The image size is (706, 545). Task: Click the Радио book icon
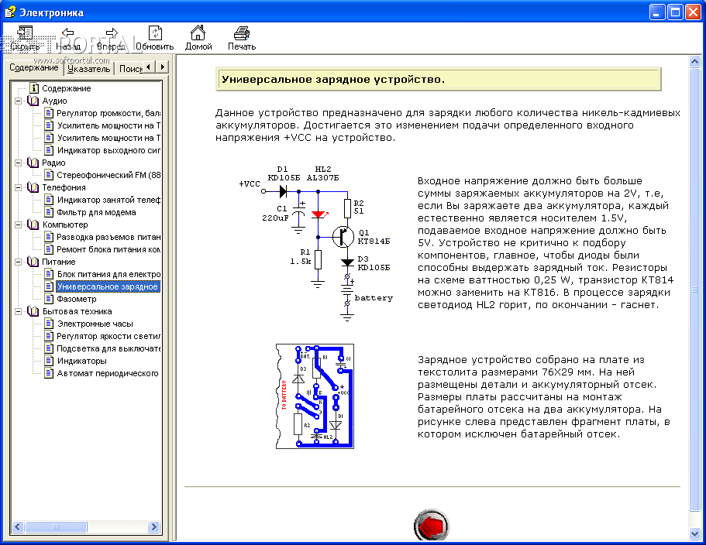coord(33,163)
